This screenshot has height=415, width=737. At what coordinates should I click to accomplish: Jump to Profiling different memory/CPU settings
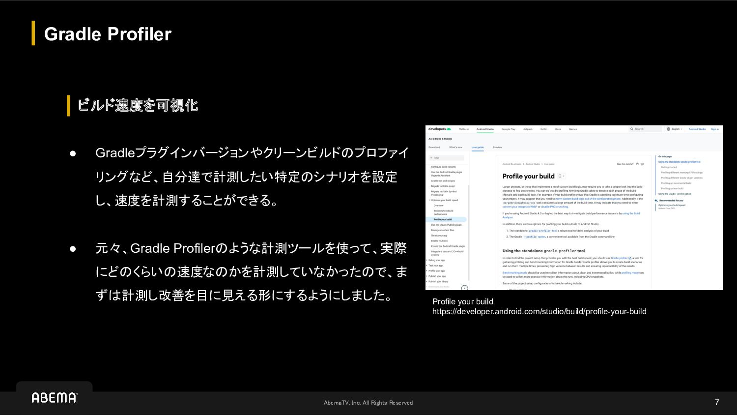tap(682, 173)
